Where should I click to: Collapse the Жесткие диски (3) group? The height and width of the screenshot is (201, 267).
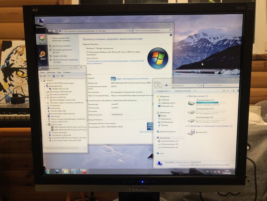click(x=187, y=96)
